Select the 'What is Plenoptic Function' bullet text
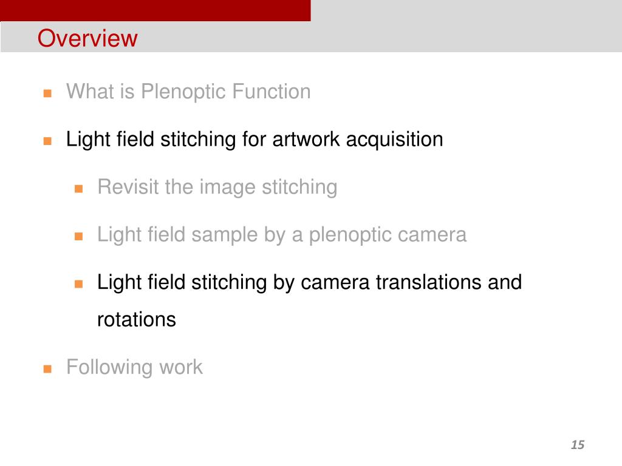 [188, 92]
